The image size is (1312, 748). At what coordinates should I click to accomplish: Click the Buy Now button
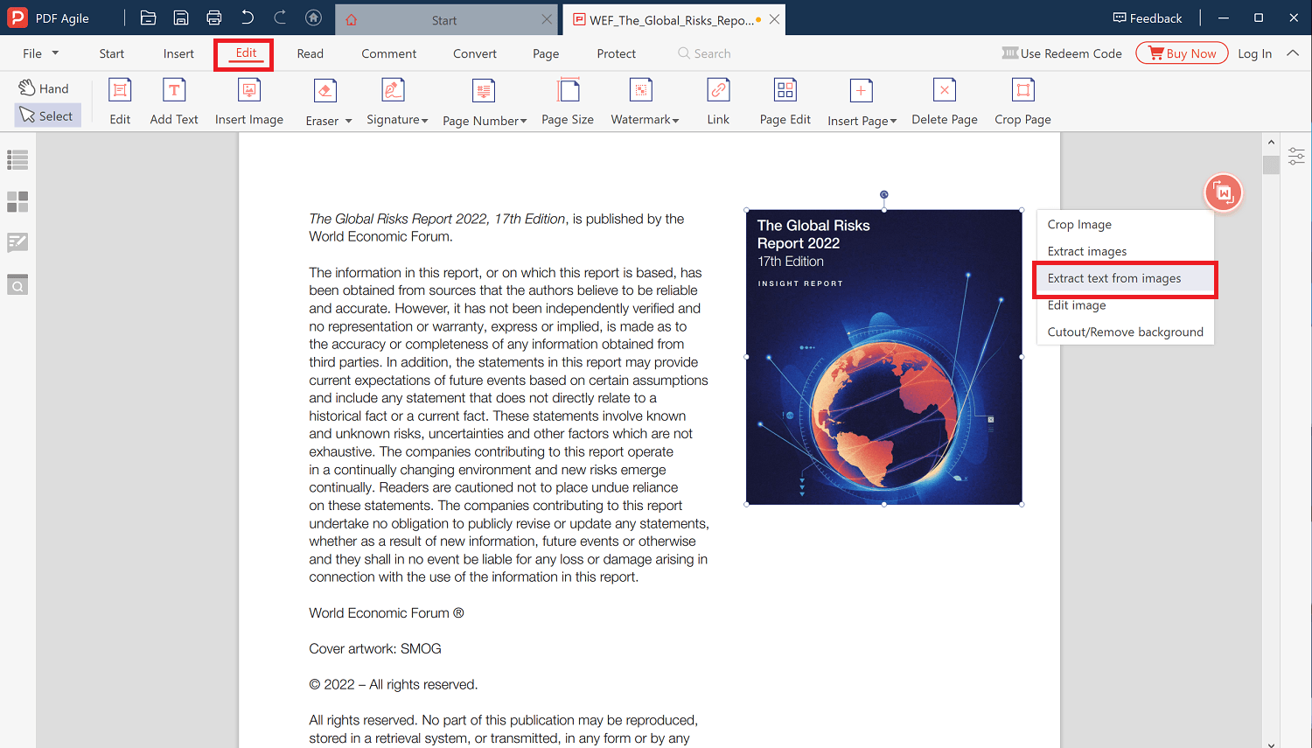(x=1182, y=53)
